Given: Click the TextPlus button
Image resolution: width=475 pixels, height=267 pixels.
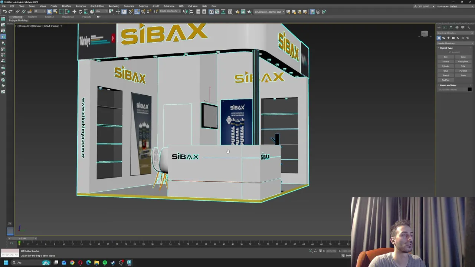Looking at the screenshot, I should tap(446, 80).
